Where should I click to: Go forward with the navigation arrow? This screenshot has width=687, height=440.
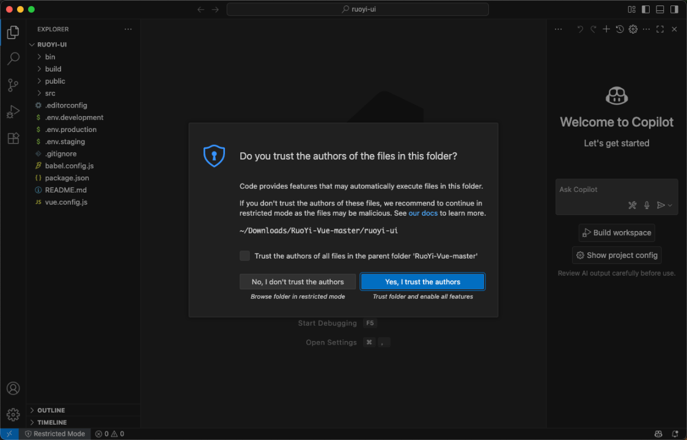click(x=215, y=9)
